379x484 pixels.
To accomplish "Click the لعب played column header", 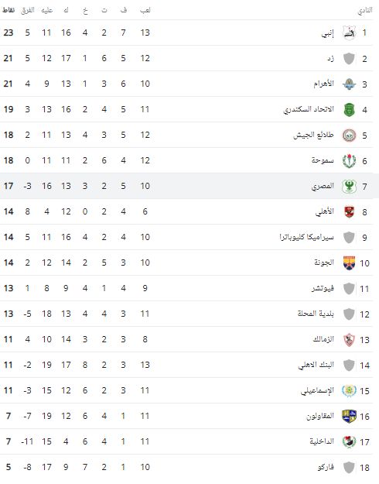I will (x=145, y=10).
